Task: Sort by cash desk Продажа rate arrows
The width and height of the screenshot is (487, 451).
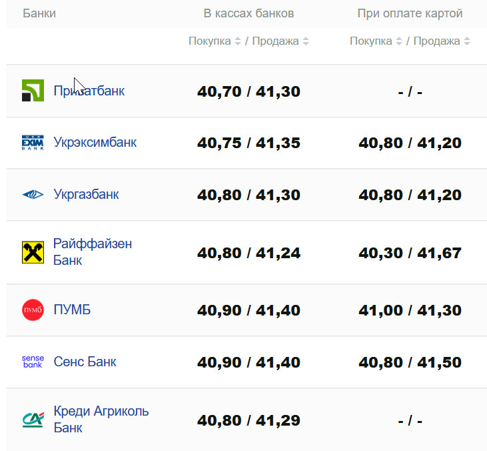Action: [x=306, y=41]
